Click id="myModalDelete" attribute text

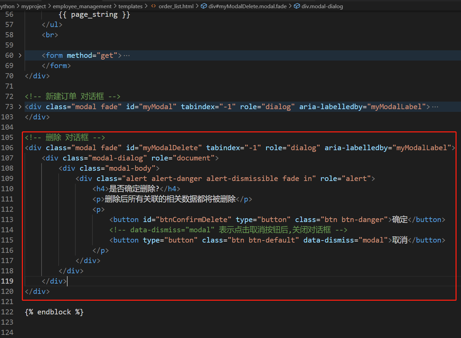click(x=164, y=148)
